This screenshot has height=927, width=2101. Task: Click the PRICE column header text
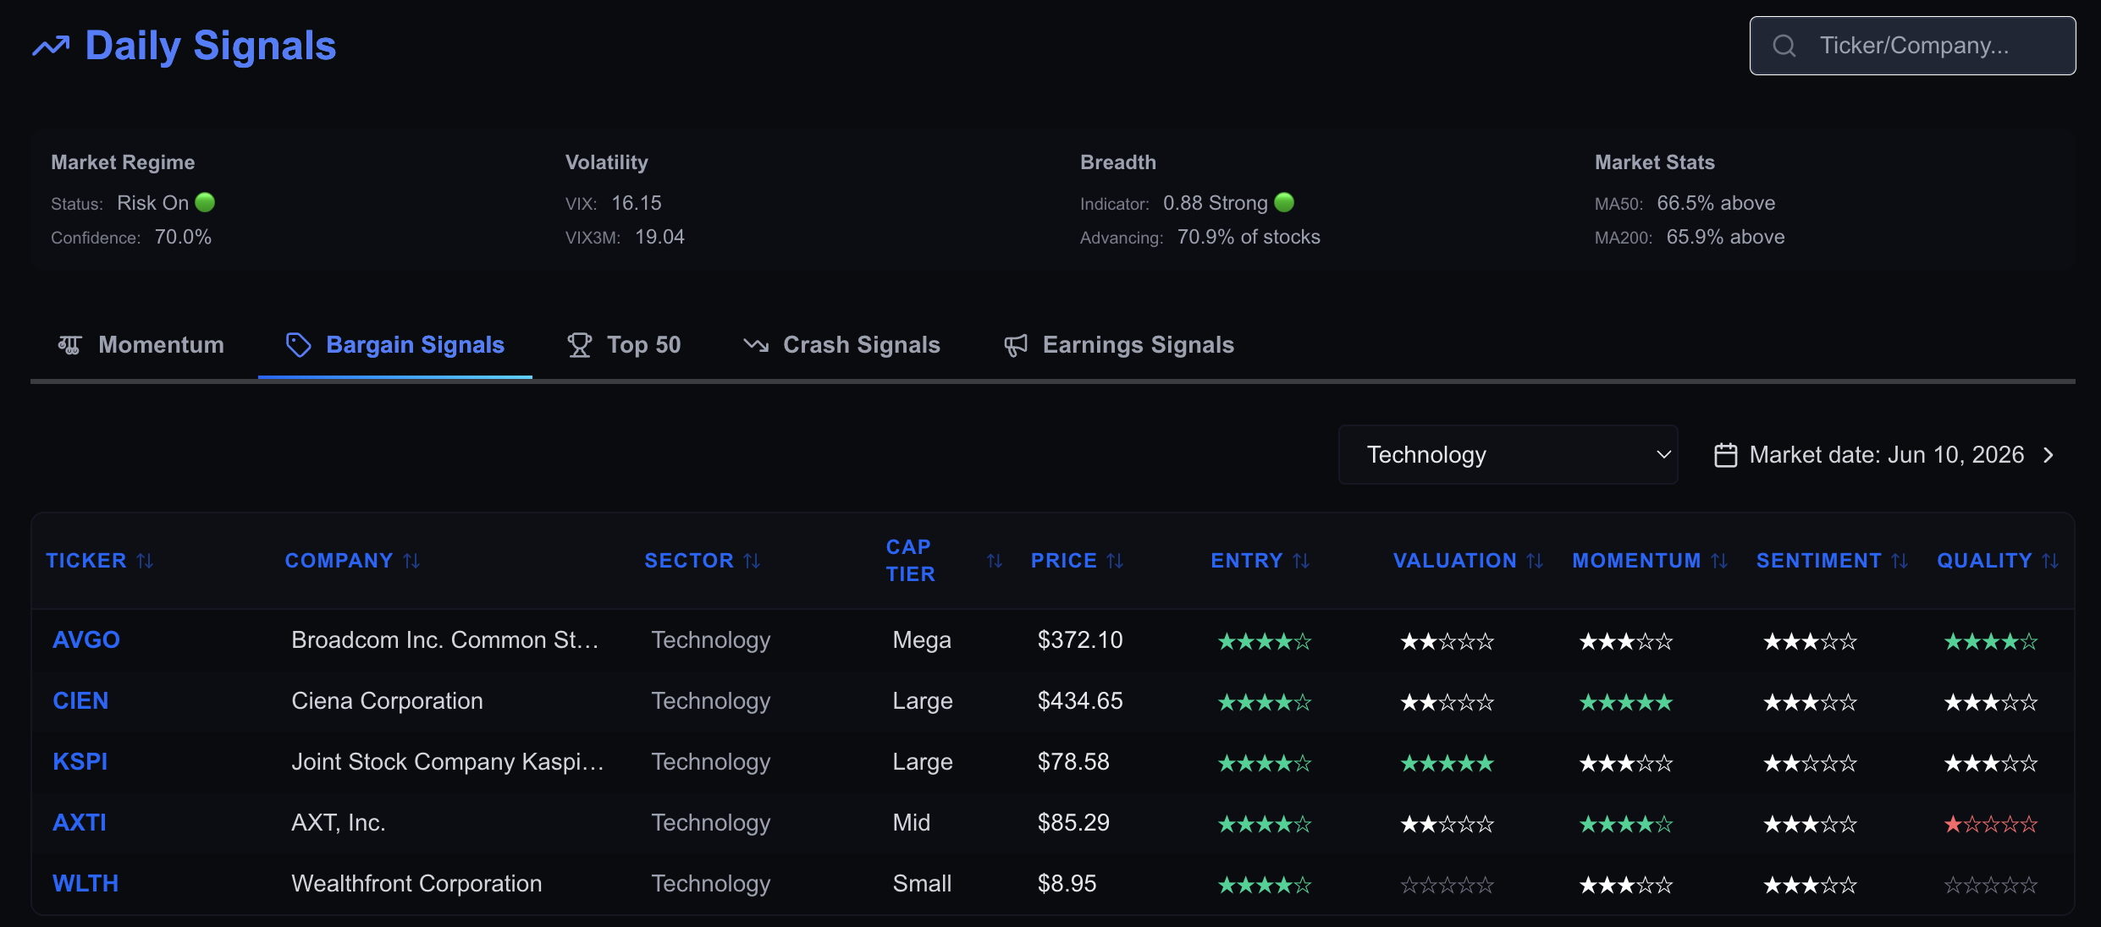point(1064,561)
